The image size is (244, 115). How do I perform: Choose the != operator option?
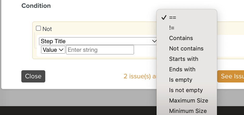[172, 28]
